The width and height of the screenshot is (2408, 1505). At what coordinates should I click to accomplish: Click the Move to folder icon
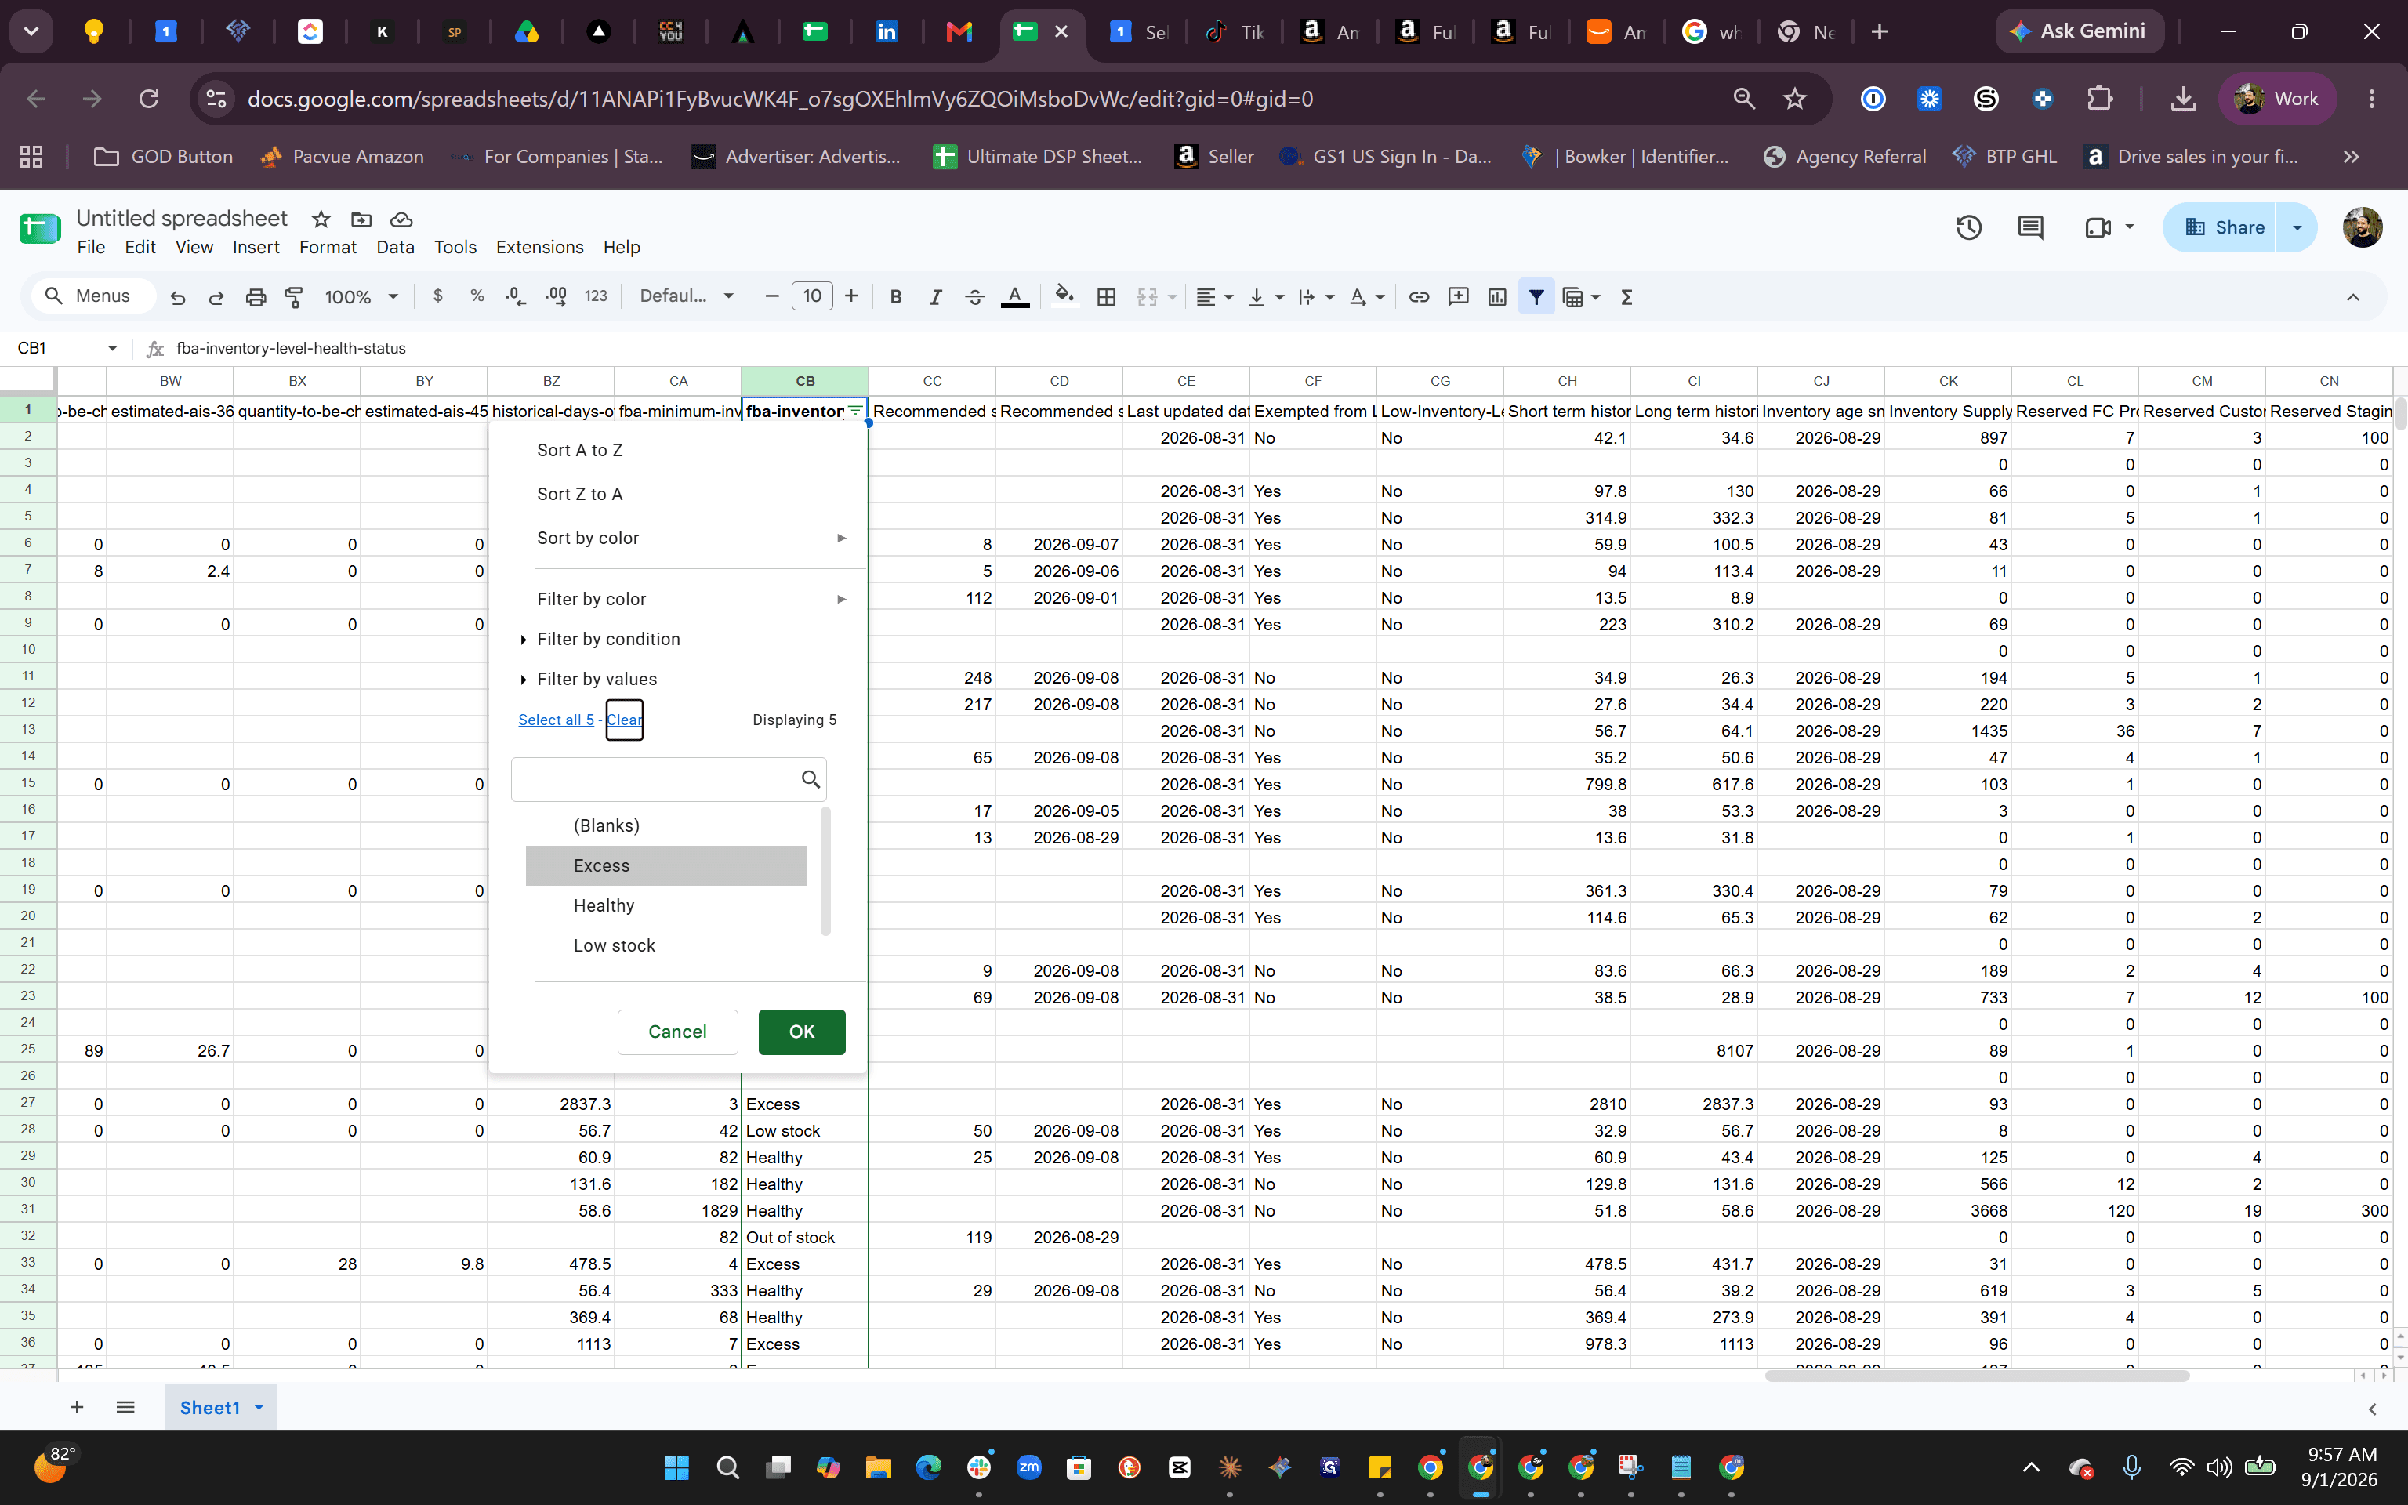(361, 219)
